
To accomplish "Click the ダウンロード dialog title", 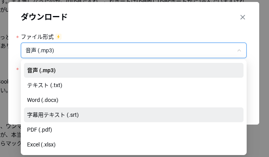I will (44, 17).
